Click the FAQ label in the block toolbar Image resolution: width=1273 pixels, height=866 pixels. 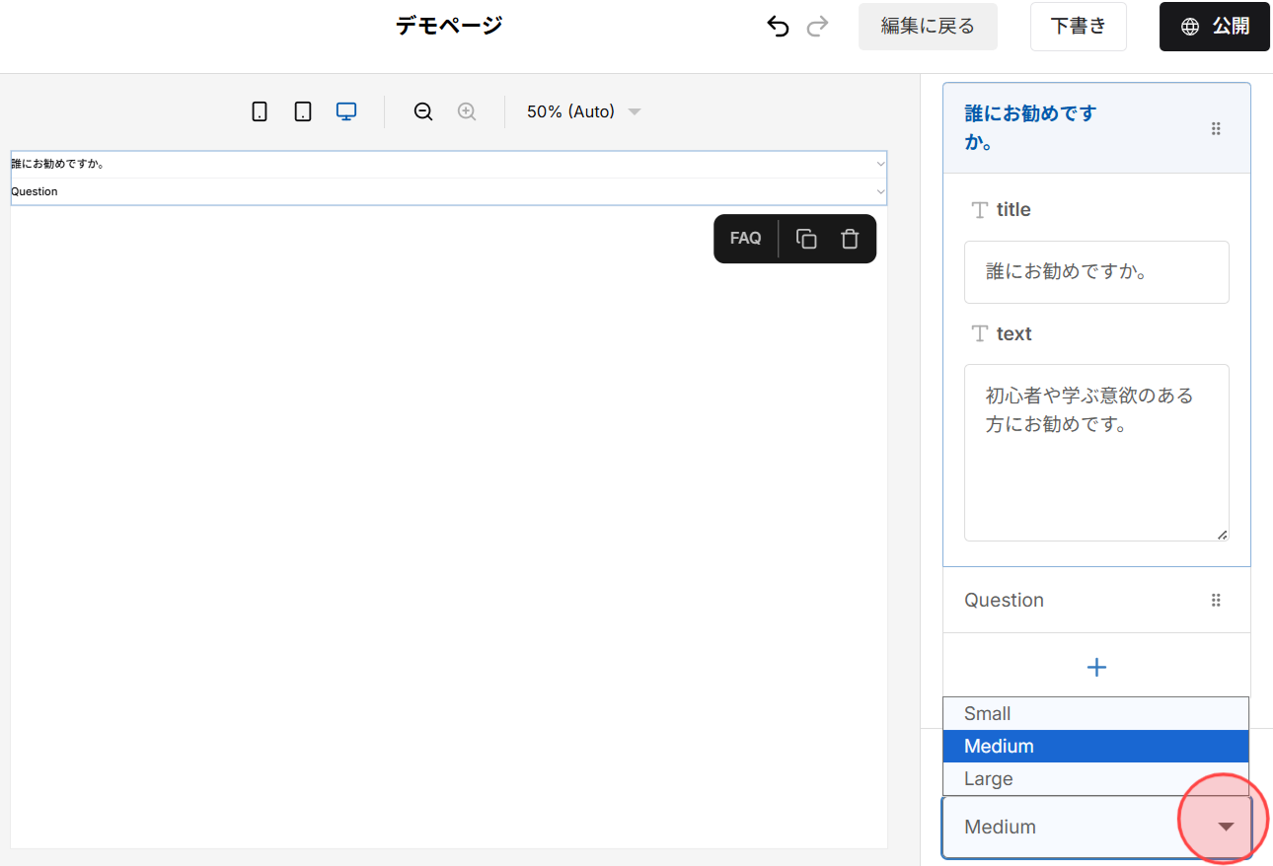click(745, 238)
